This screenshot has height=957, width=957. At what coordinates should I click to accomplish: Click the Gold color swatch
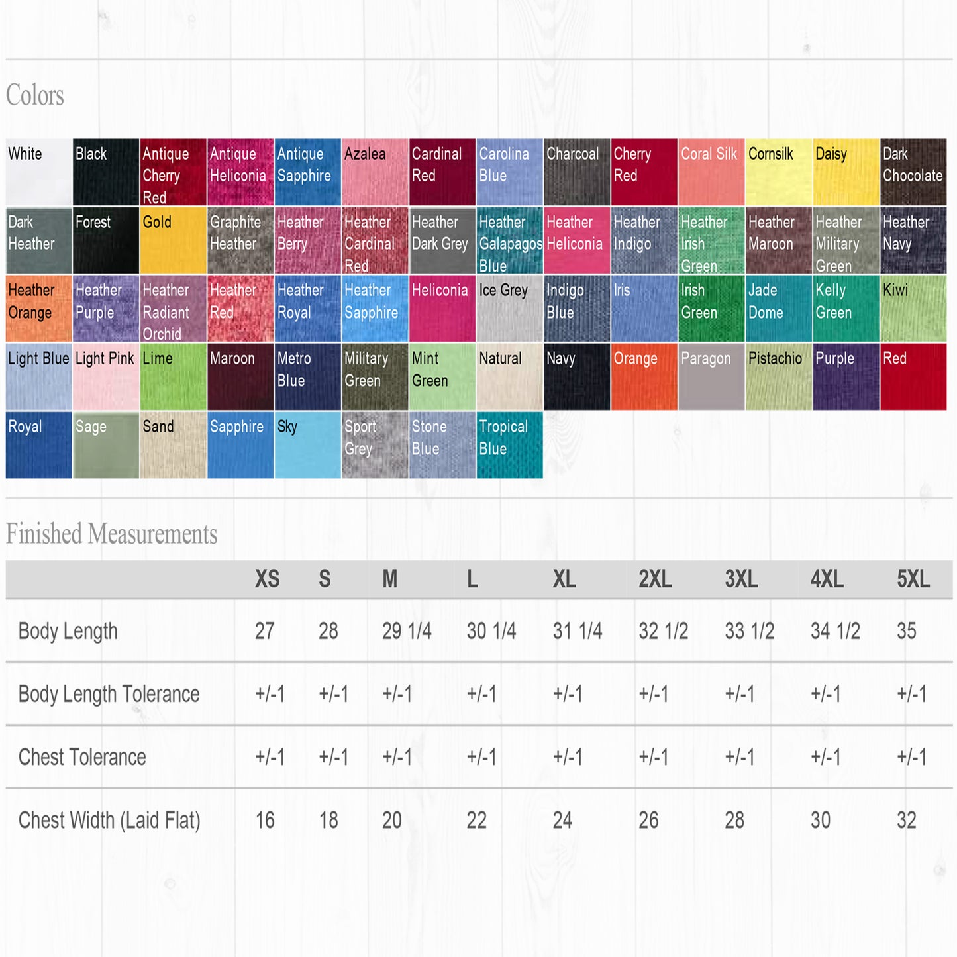[173, 240]
